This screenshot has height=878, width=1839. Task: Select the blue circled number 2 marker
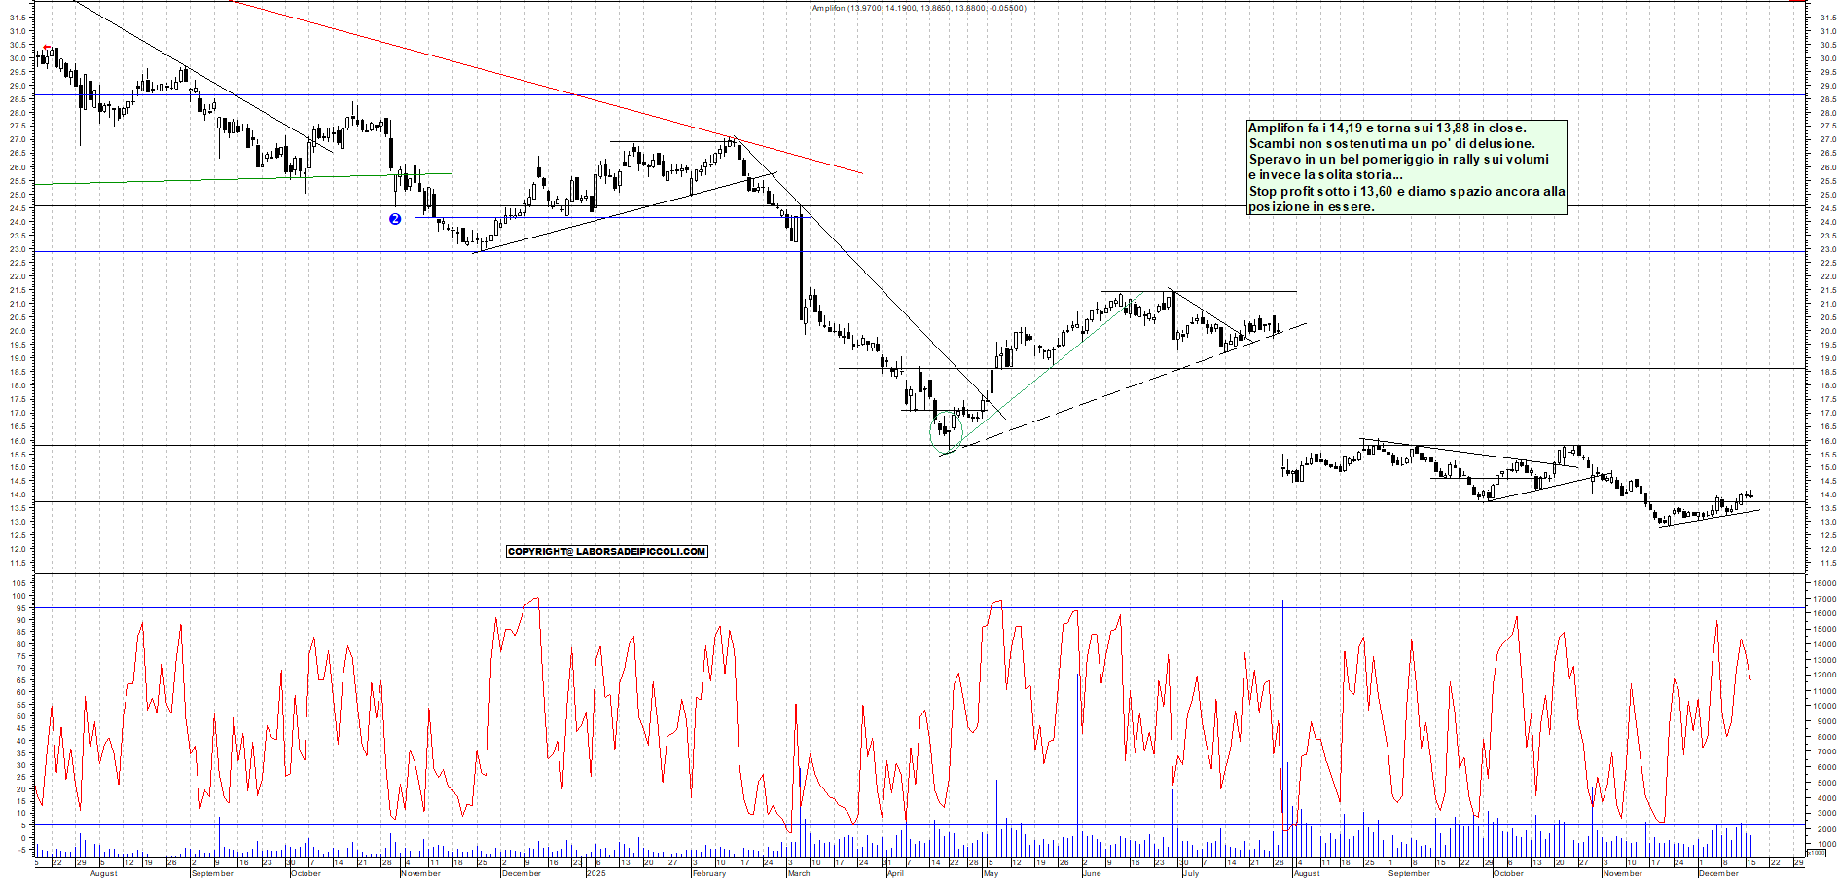[395, 219]
